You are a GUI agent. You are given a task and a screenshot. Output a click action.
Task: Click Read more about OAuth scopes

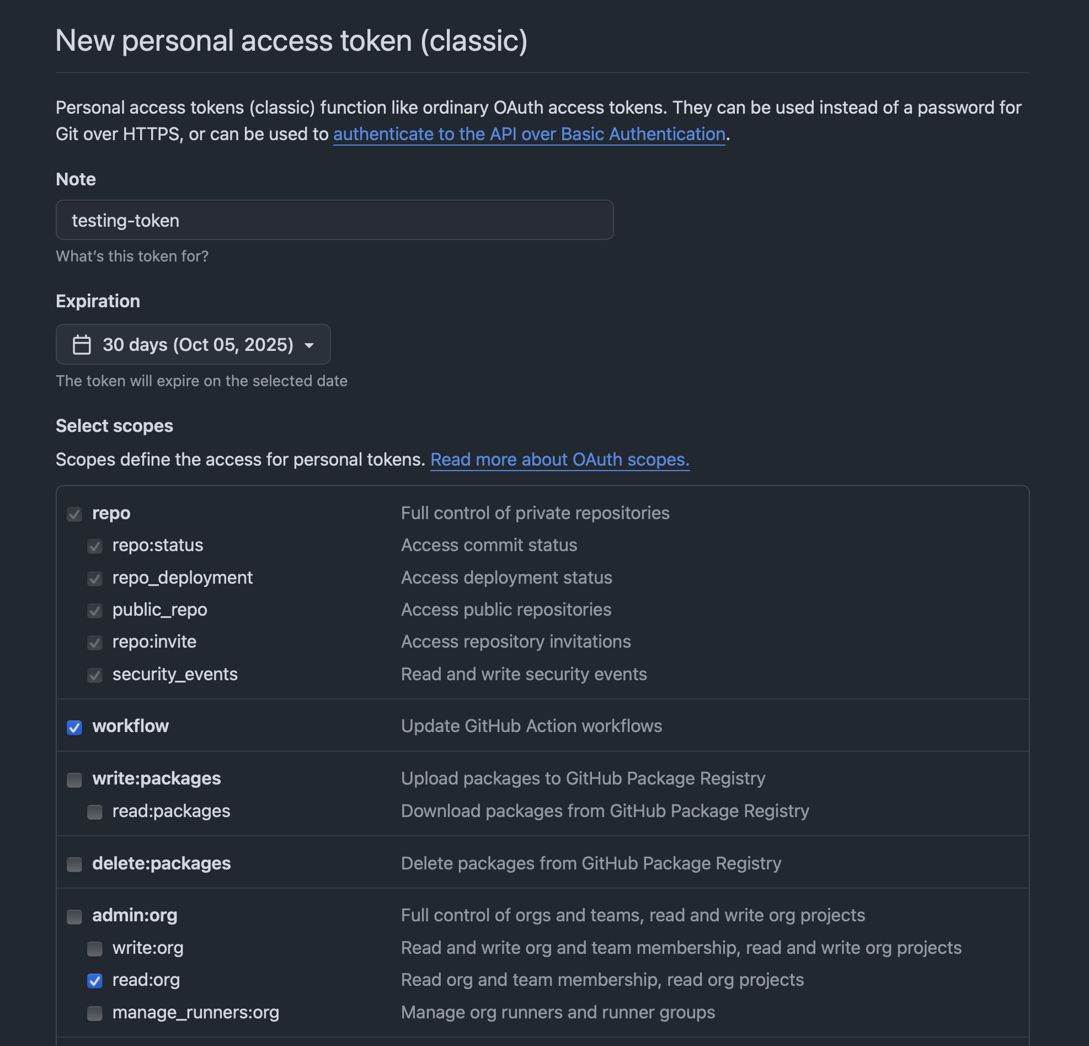tap(560, 460)
